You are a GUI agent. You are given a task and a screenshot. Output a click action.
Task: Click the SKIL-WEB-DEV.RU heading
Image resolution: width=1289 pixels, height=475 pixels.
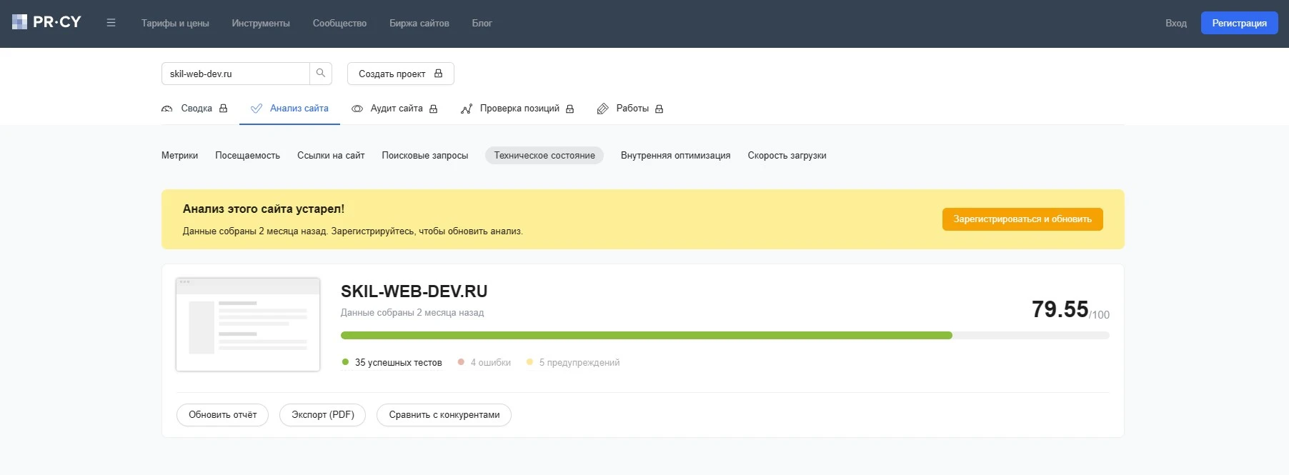[x=414, y=291]
